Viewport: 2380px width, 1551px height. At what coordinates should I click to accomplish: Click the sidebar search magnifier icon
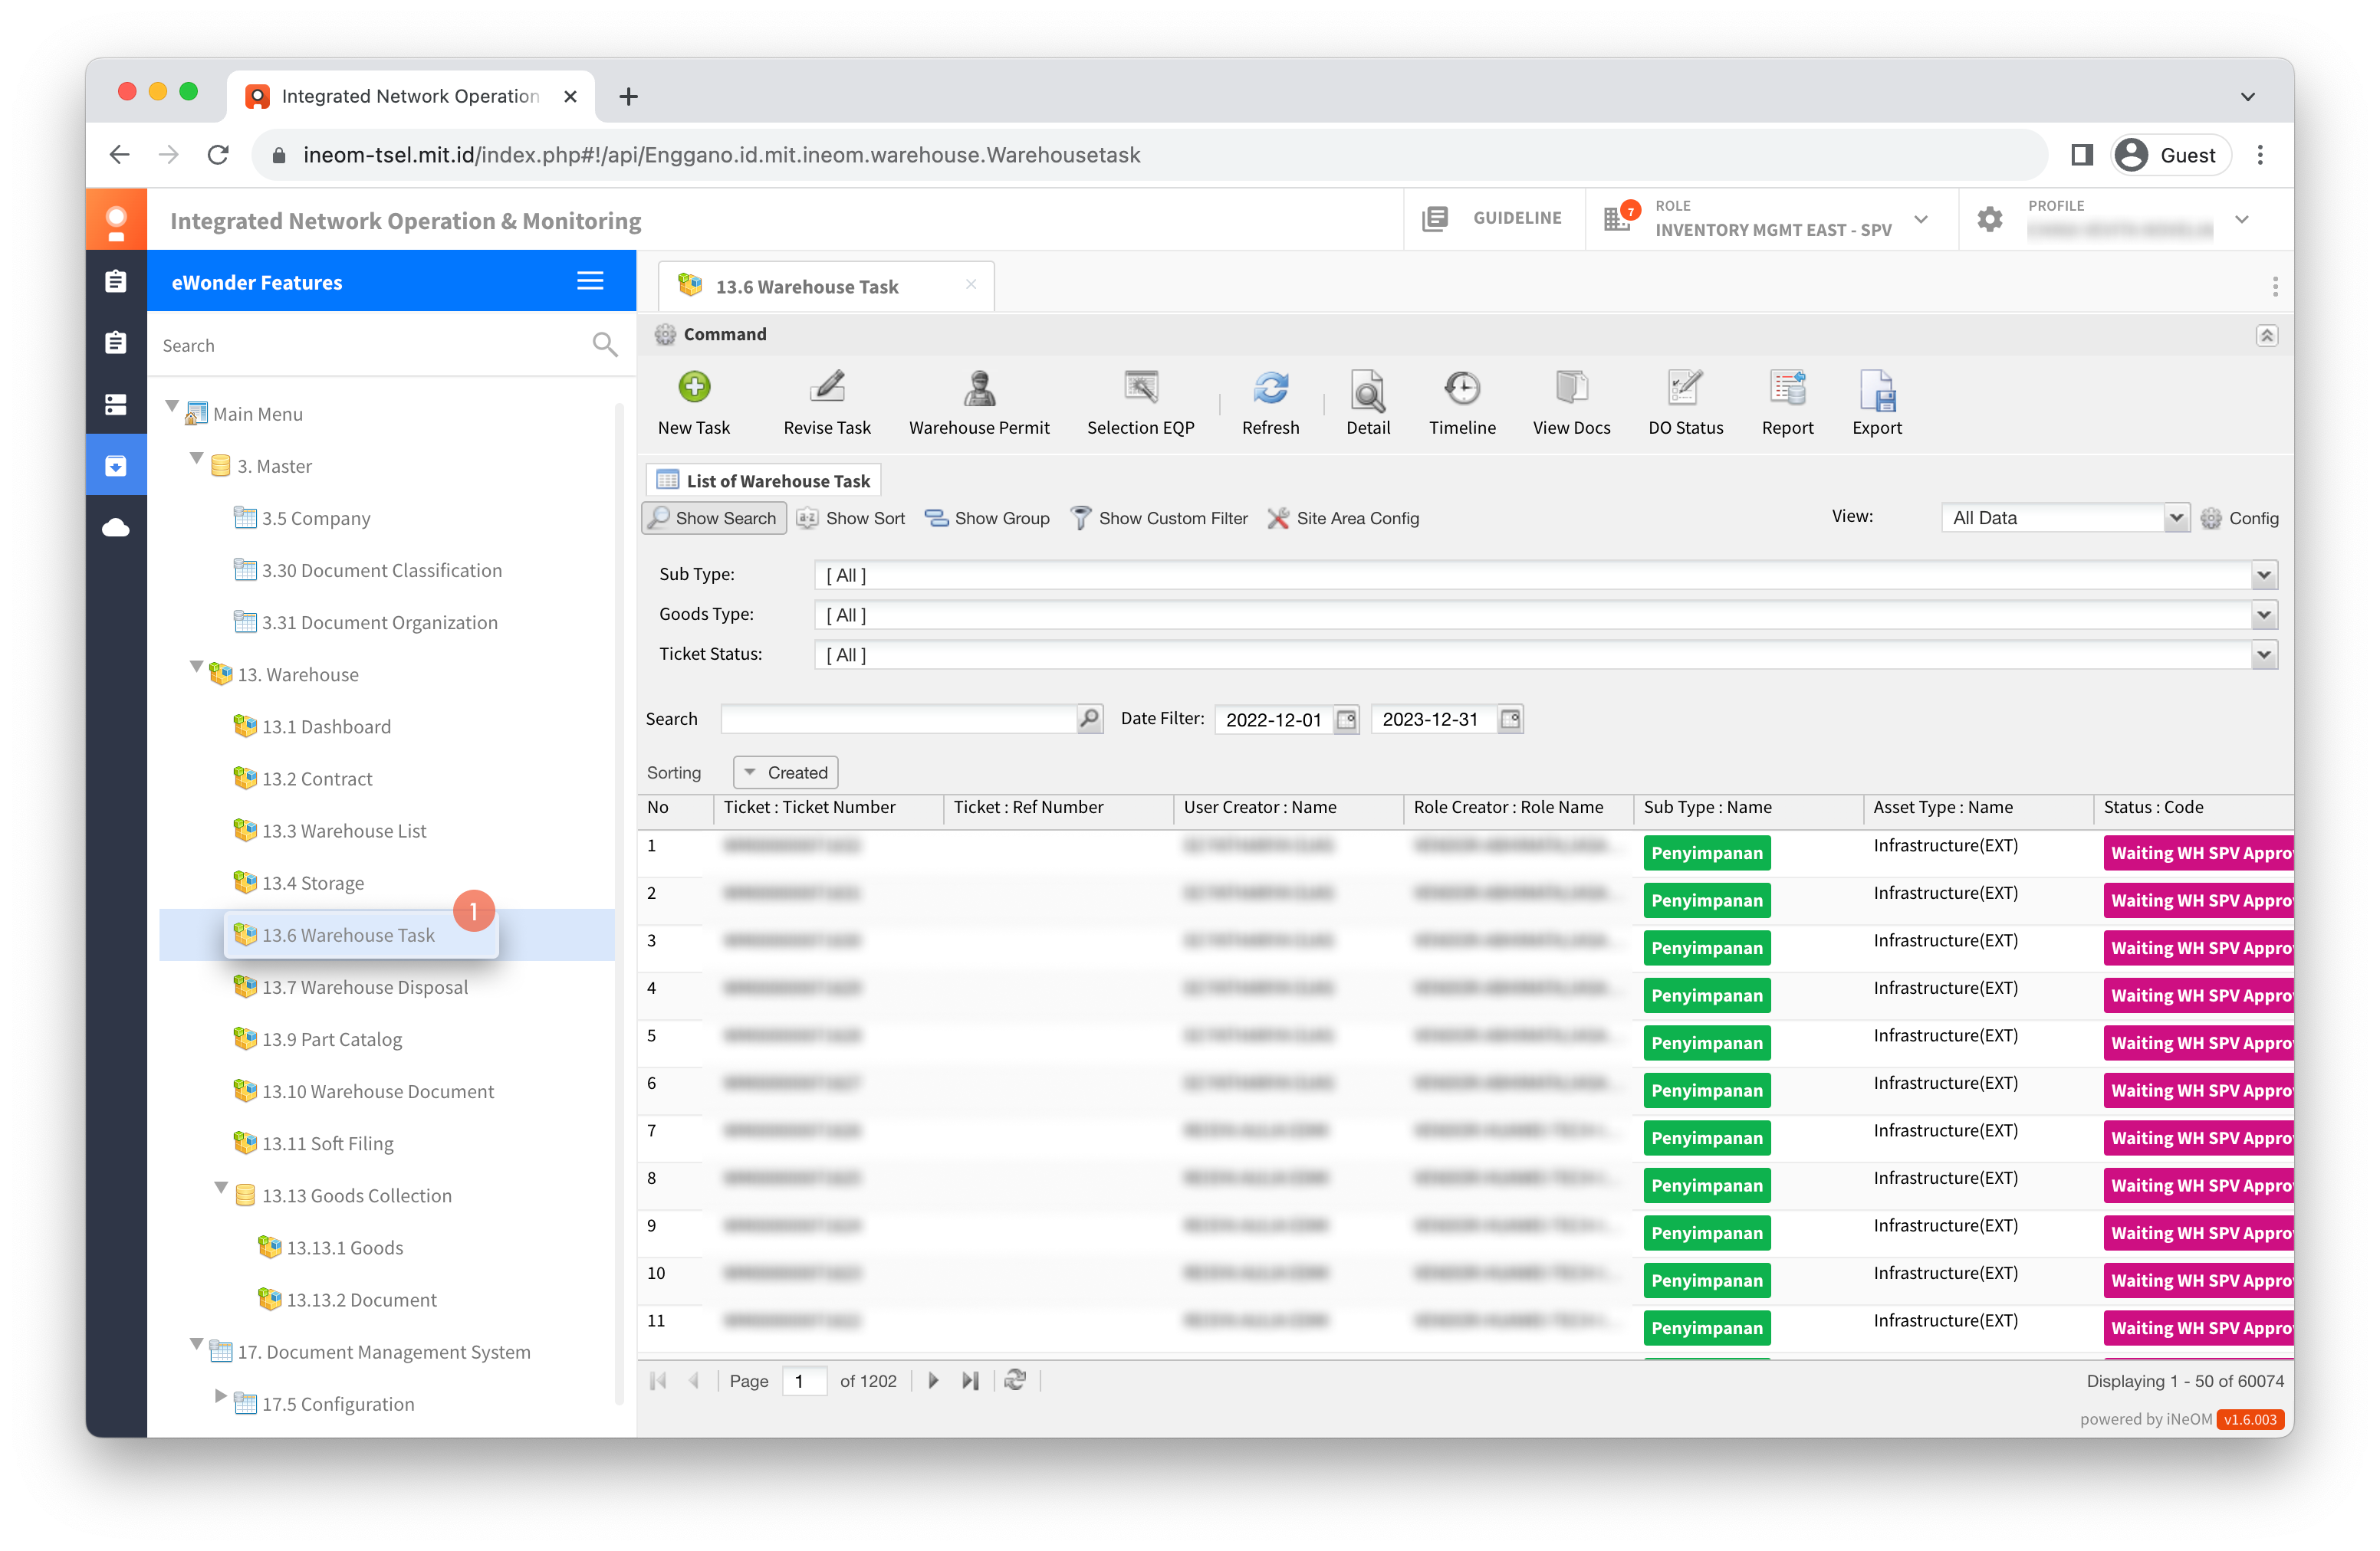pos(604,345)
